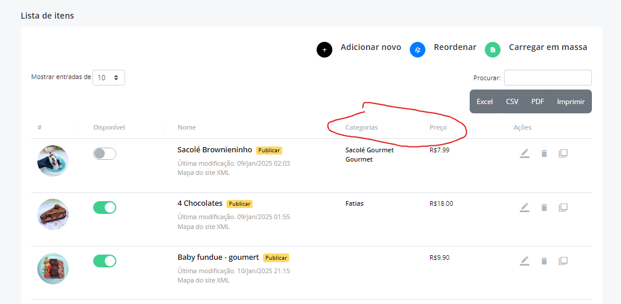Delete the Sacolé Brownieninho item with trash icon
This screenshot has height=304, width=621.
pos(544,153)
